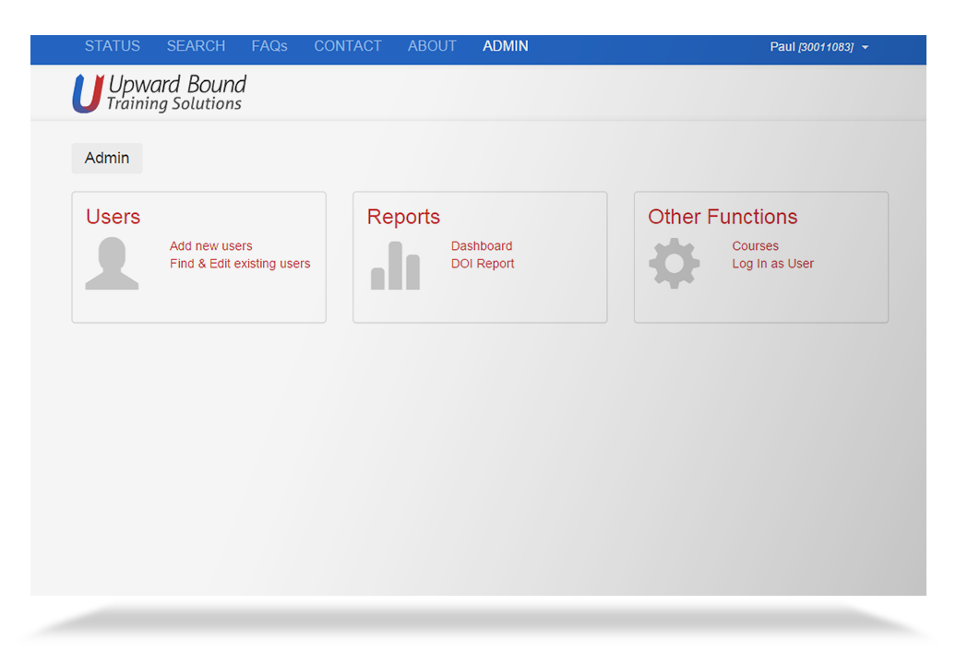Click the user silhouette icon in Users
Viewport: 956px width, 664px height.
point(112,263)
